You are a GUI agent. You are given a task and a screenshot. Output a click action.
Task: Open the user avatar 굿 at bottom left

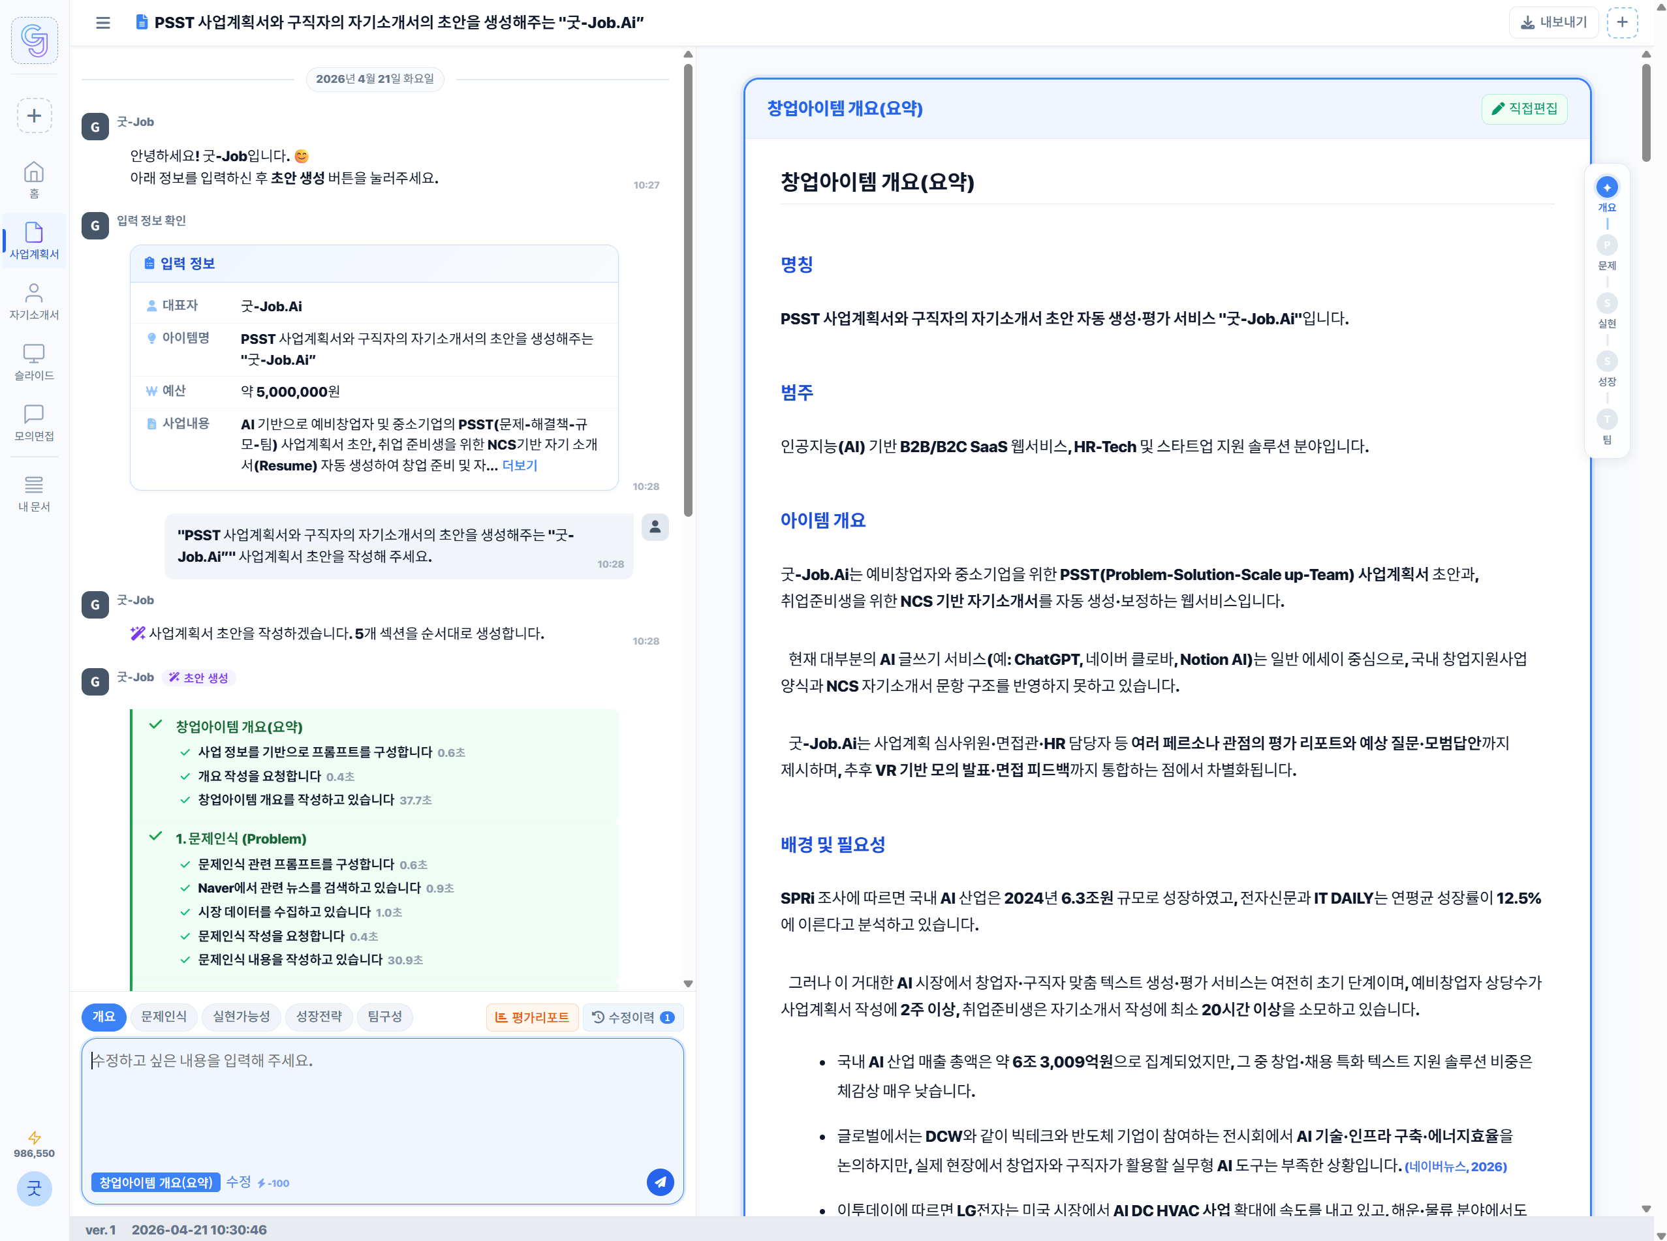pos(35,1188)
